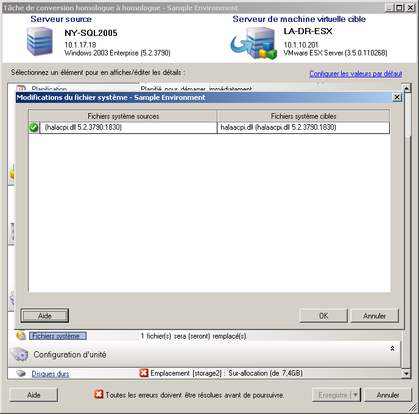Click the server name NY-SQL2005
The width and height of the screenshot is (419, 414).
coord(91,33)
